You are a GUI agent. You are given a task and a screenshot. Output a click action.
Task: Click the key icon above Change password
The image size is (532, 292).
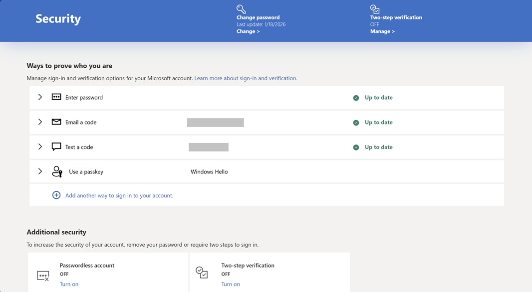(241, 9)
